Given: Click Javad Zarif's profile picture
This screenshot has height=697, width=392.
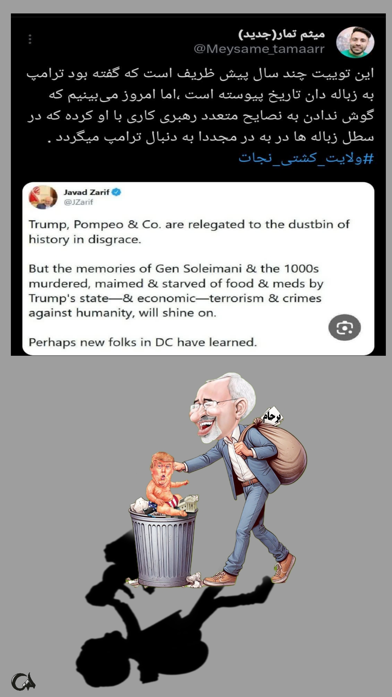Looking at the screenshot, I should tap(43, 197).
